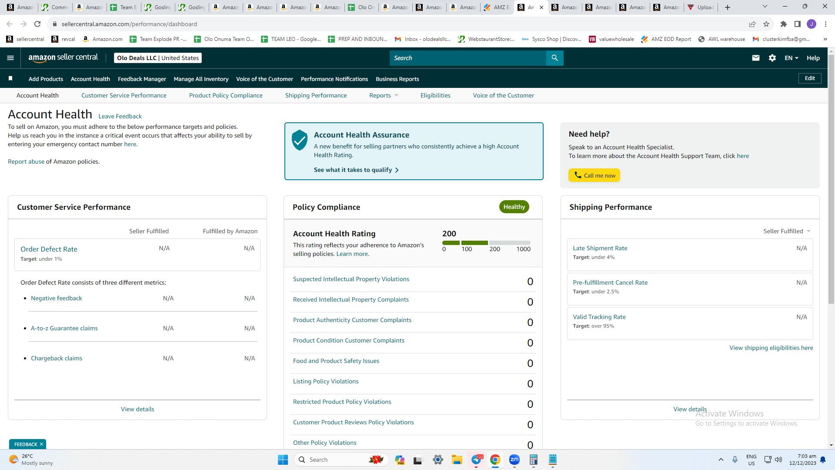Open the Negative feedback link
Viewport: 835px width, 470px height.
click(x=57, y=298)
